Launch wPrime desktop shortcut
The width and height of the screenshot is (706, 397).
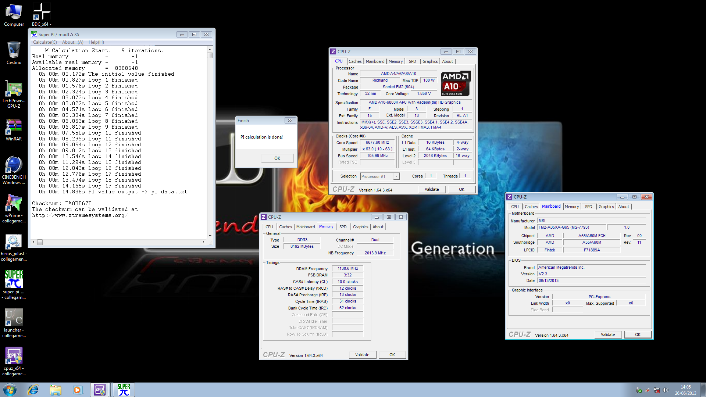click(14, 209)
